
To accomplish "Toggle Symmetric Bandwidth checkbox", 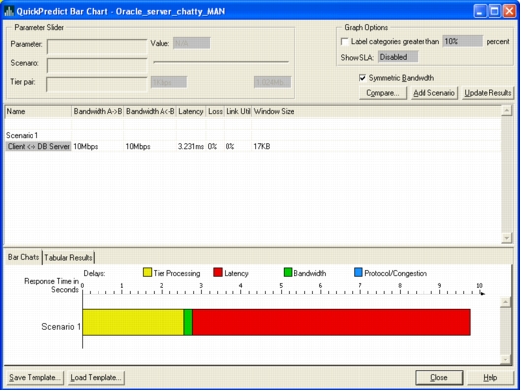I will click(x=362, y=78).
